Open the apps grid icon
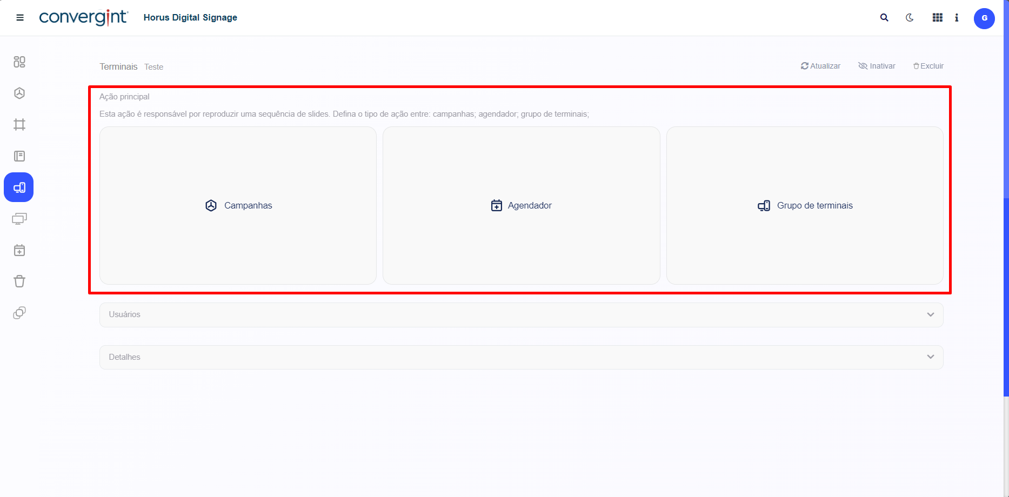Viewport: 1009px width, 497px height. coord(937,18)
